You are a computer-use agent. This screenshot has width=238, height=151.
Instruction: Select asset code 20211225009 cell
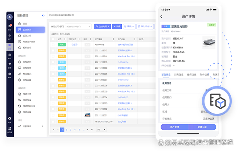pos(101,68)
